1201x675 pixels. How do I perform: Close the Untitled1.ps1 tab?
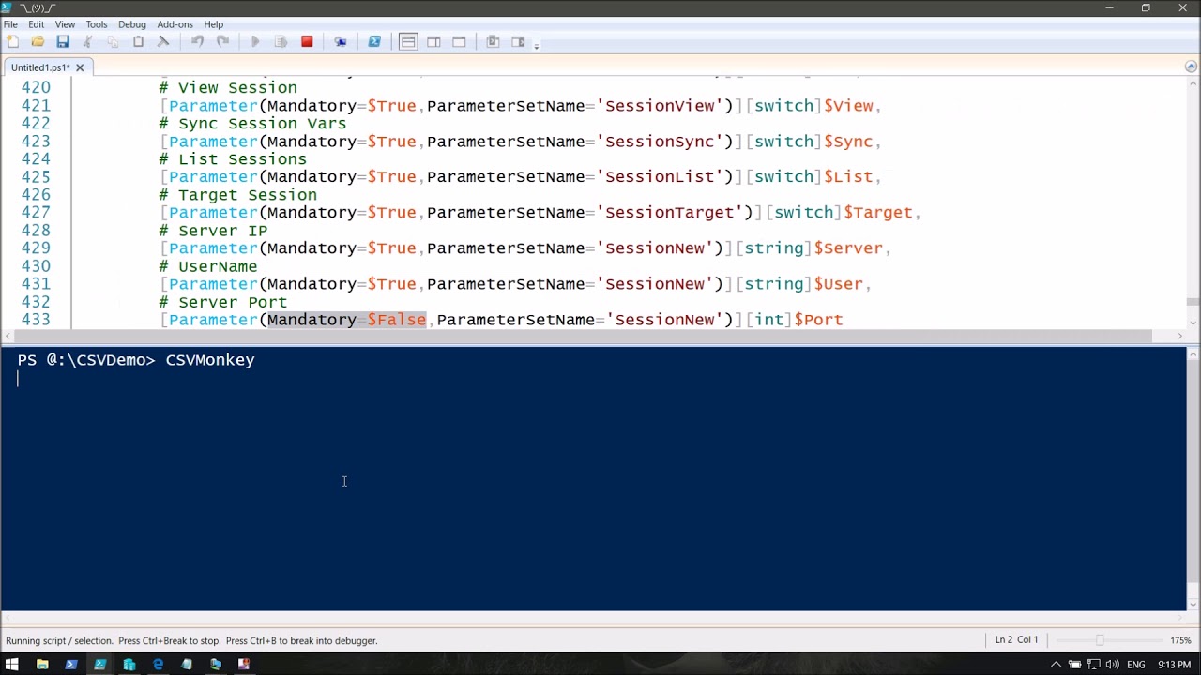(80, 67)
